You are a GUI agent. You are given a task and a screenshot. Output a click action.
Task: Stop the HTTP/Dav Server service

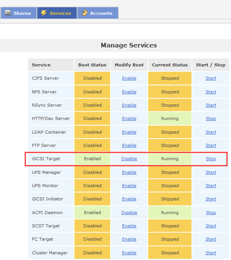[x=211, y=119]
